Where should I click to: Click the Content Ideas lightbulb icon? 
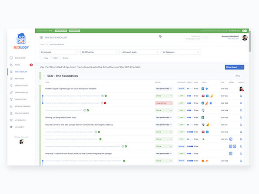click(x=11, y=85)
